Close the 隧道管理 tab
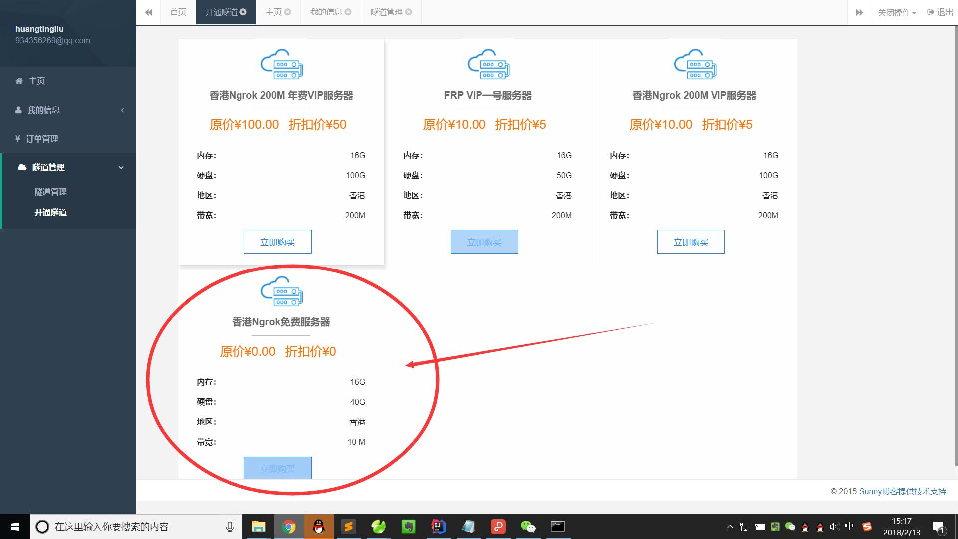The width and height of the screenshot is (958, 539). coord(409,12)
